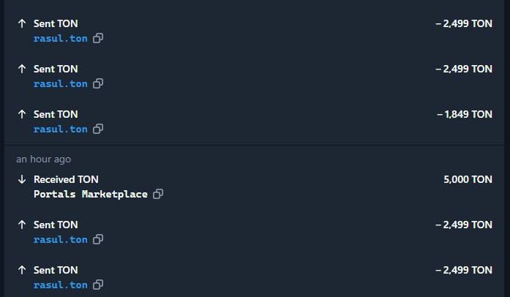Image resolution: width=510 pixels, height=297 pixels.
Task: Click the up arrow of the topmost Sent TON
Action: click(22, 23)
